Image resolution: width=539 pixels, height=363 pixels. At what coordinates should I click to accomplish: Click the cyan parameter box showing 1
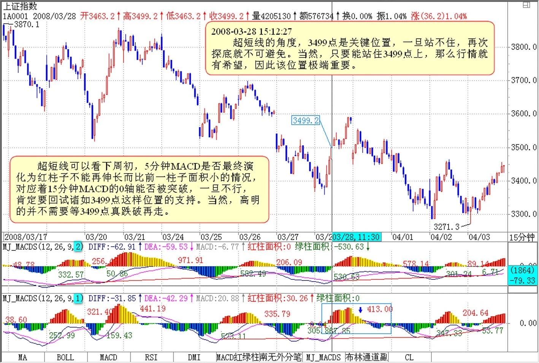[x=78, y=298]
